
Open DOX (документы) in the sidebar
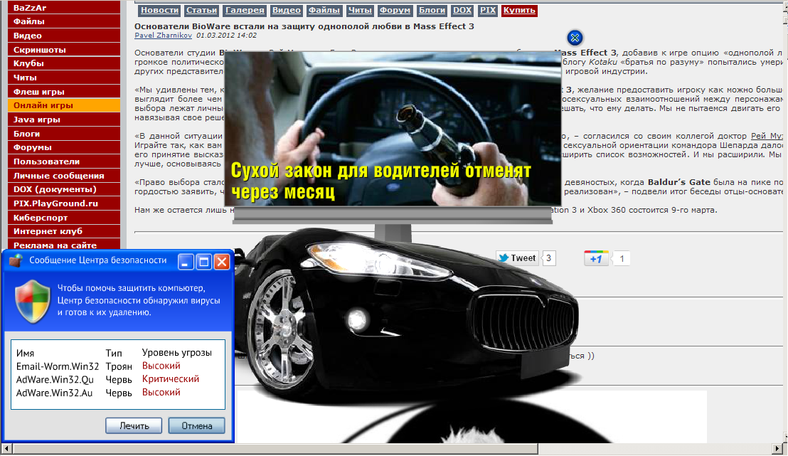coord(64,189)
